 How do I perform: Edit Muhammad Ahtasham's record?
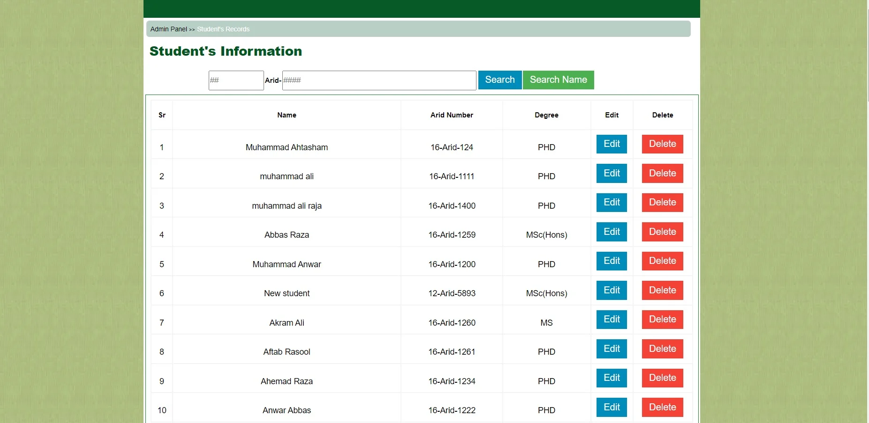coord(612,144)
